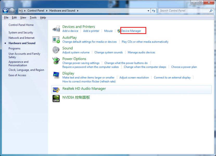Viewport: 216px width, 156px height.
Task: Click the Realtek HD Audio Manager icon
Action: (56, 90)
